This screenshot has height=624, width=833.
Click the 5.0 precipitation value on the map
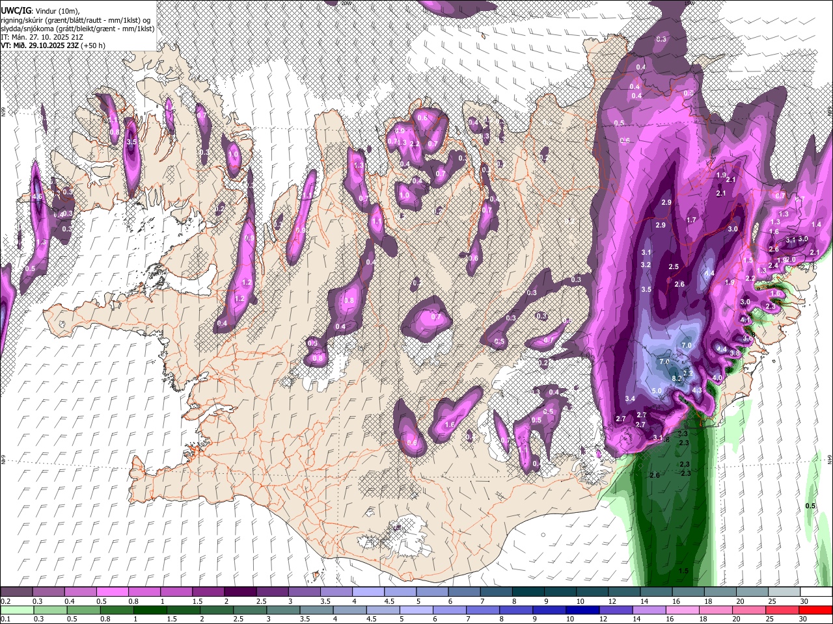click(657, 391)
